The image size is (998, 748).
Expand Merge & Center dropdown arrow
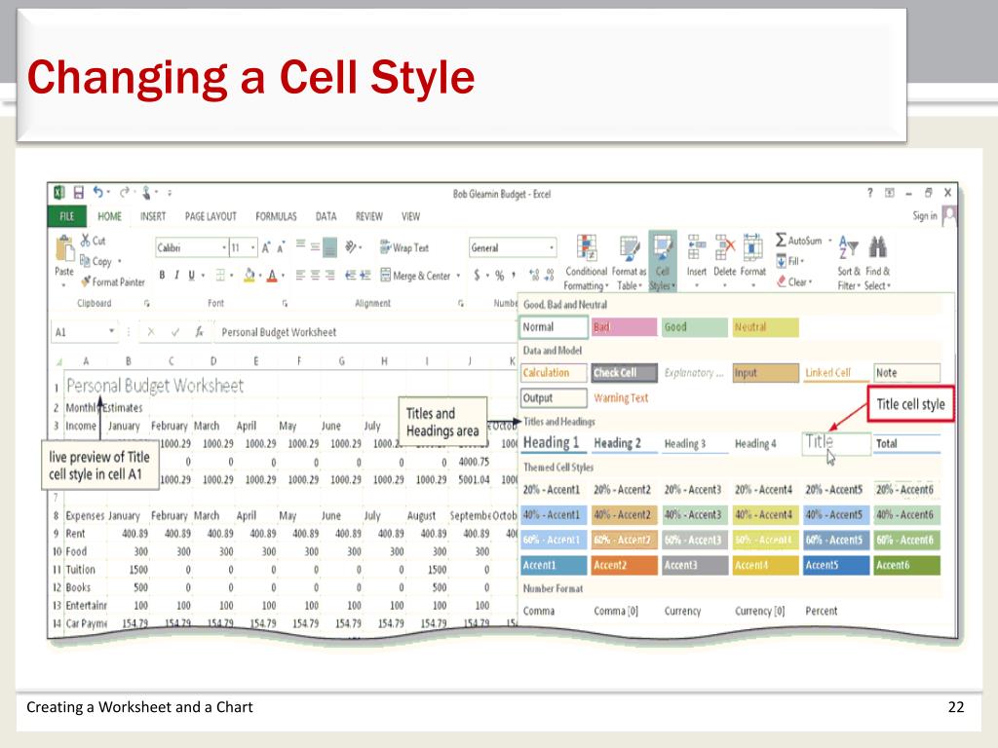(458, 276)
